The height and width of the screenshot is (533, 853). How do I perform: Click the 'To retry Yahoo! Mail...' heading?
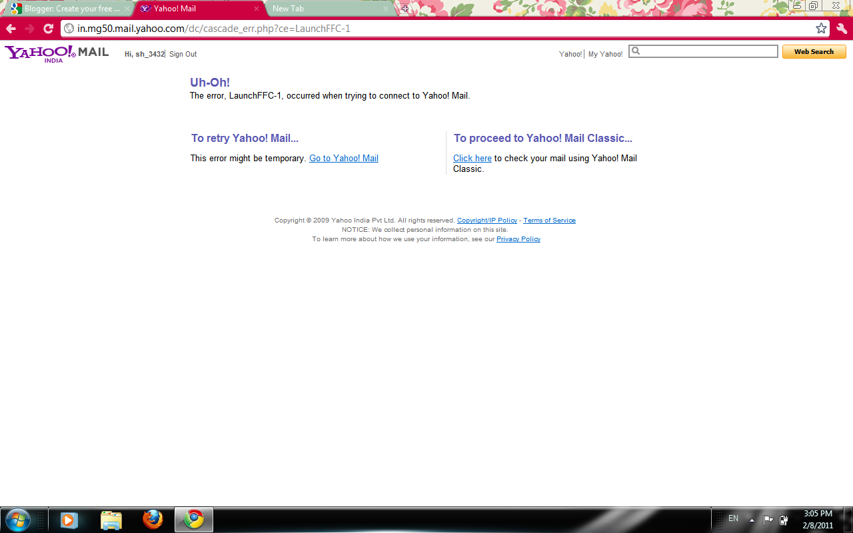click(245, 139)
